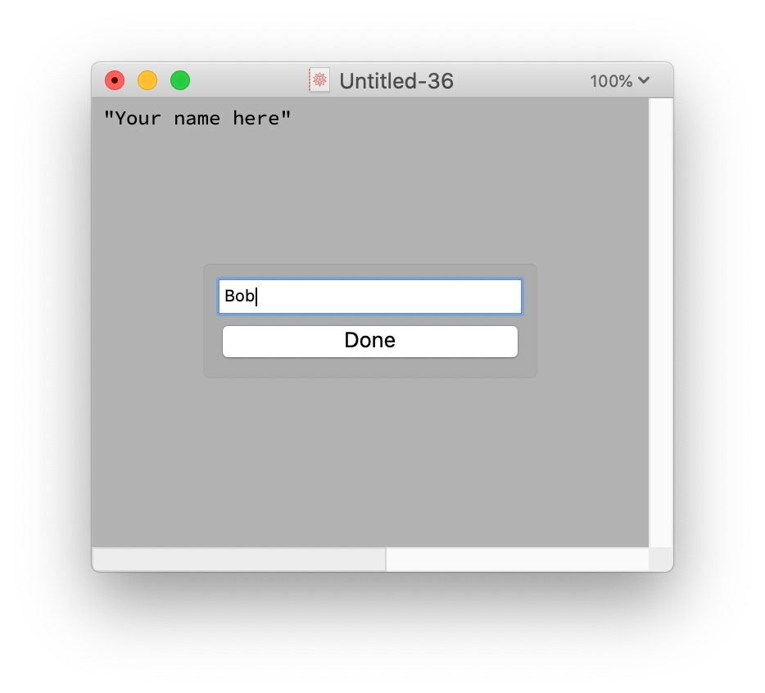Place cursor on the word Bob in field

(x=239, y=296)
